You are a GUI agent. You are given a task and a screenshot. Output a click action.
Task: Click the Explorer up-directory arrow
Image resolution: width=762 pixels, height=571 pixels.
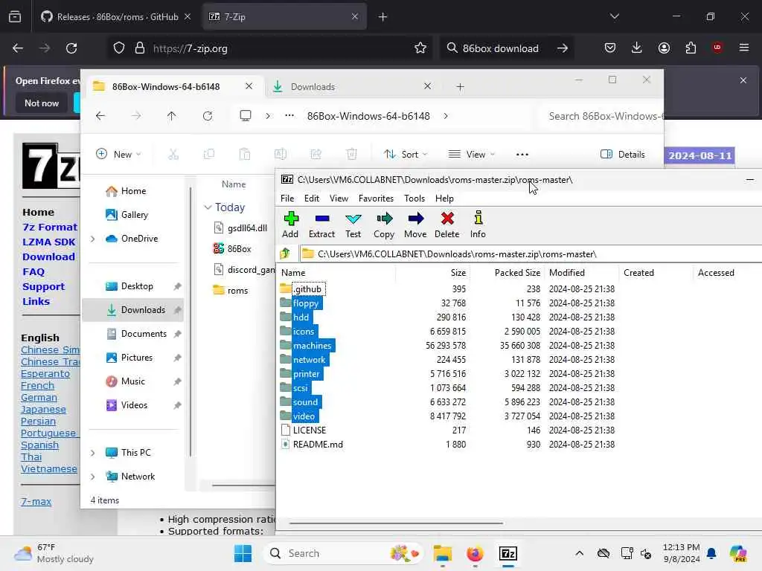(172, 116)
